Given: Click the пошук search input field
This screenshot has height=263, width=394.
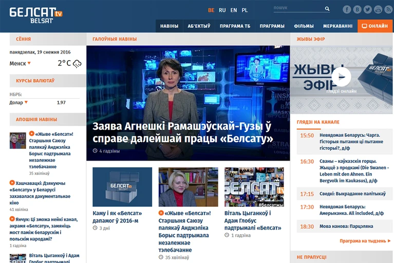Looking at the screenshot, I should (x=298, y=8).
